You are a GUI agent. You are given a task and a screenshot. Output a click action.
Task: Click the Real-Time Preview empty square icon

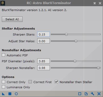(80, 94)
